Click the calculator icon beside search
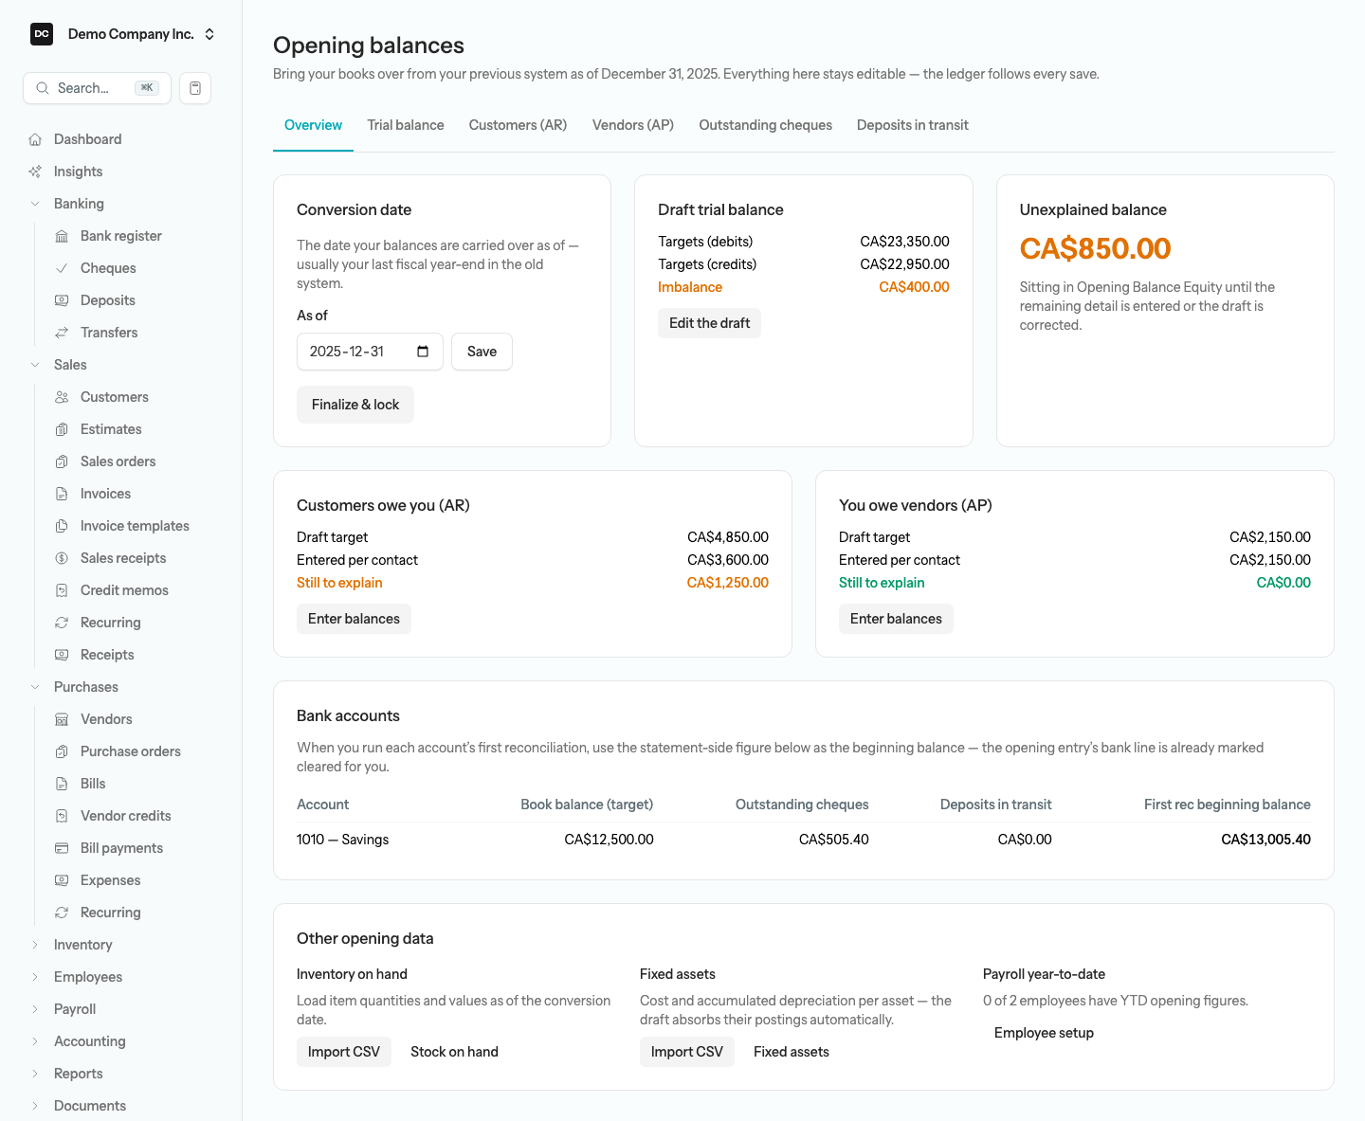The width and height of the screenshot is (1365, 1121). (195, 88)
